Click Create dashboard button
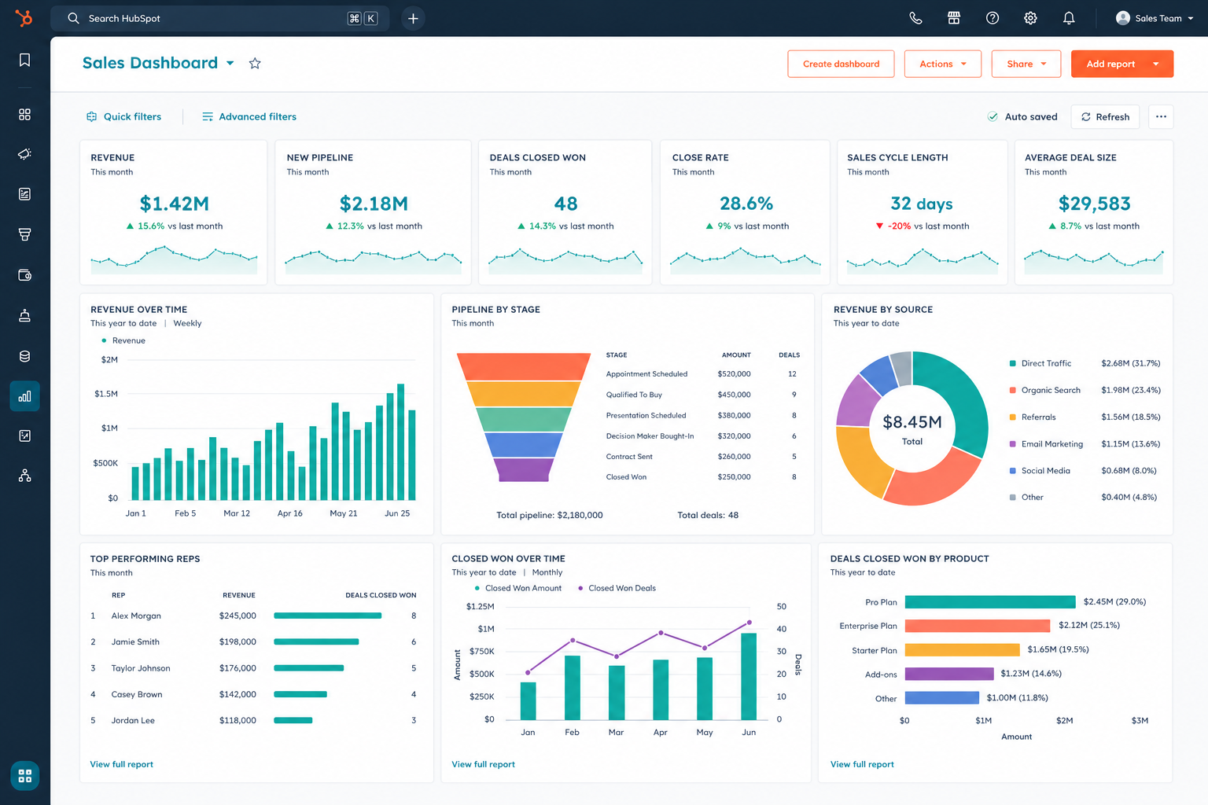 coord(841,64)
